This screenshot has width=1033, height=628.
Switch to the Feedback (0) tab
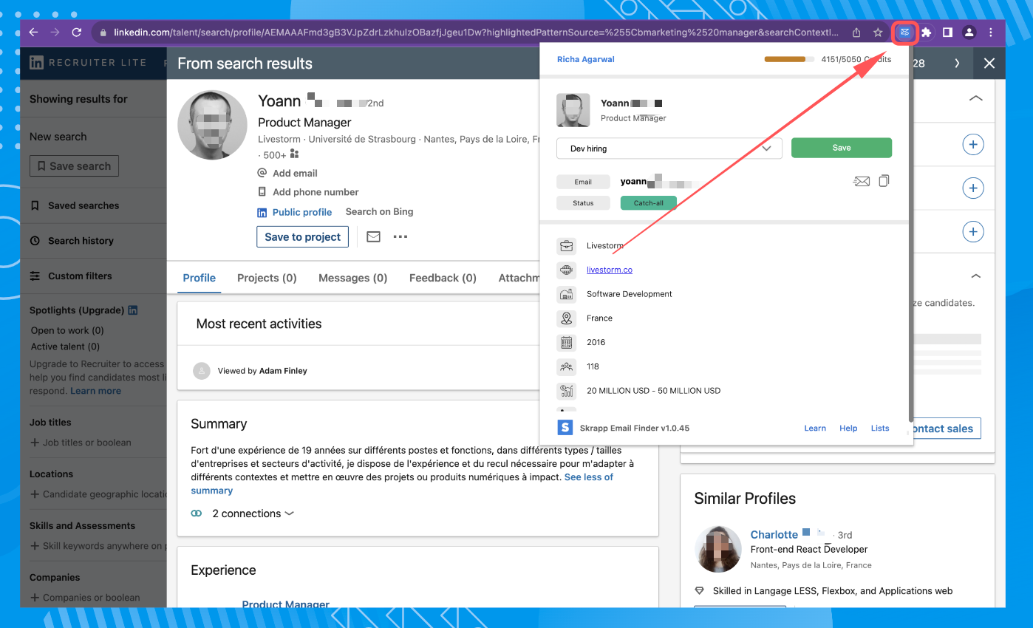coord(443,278)
